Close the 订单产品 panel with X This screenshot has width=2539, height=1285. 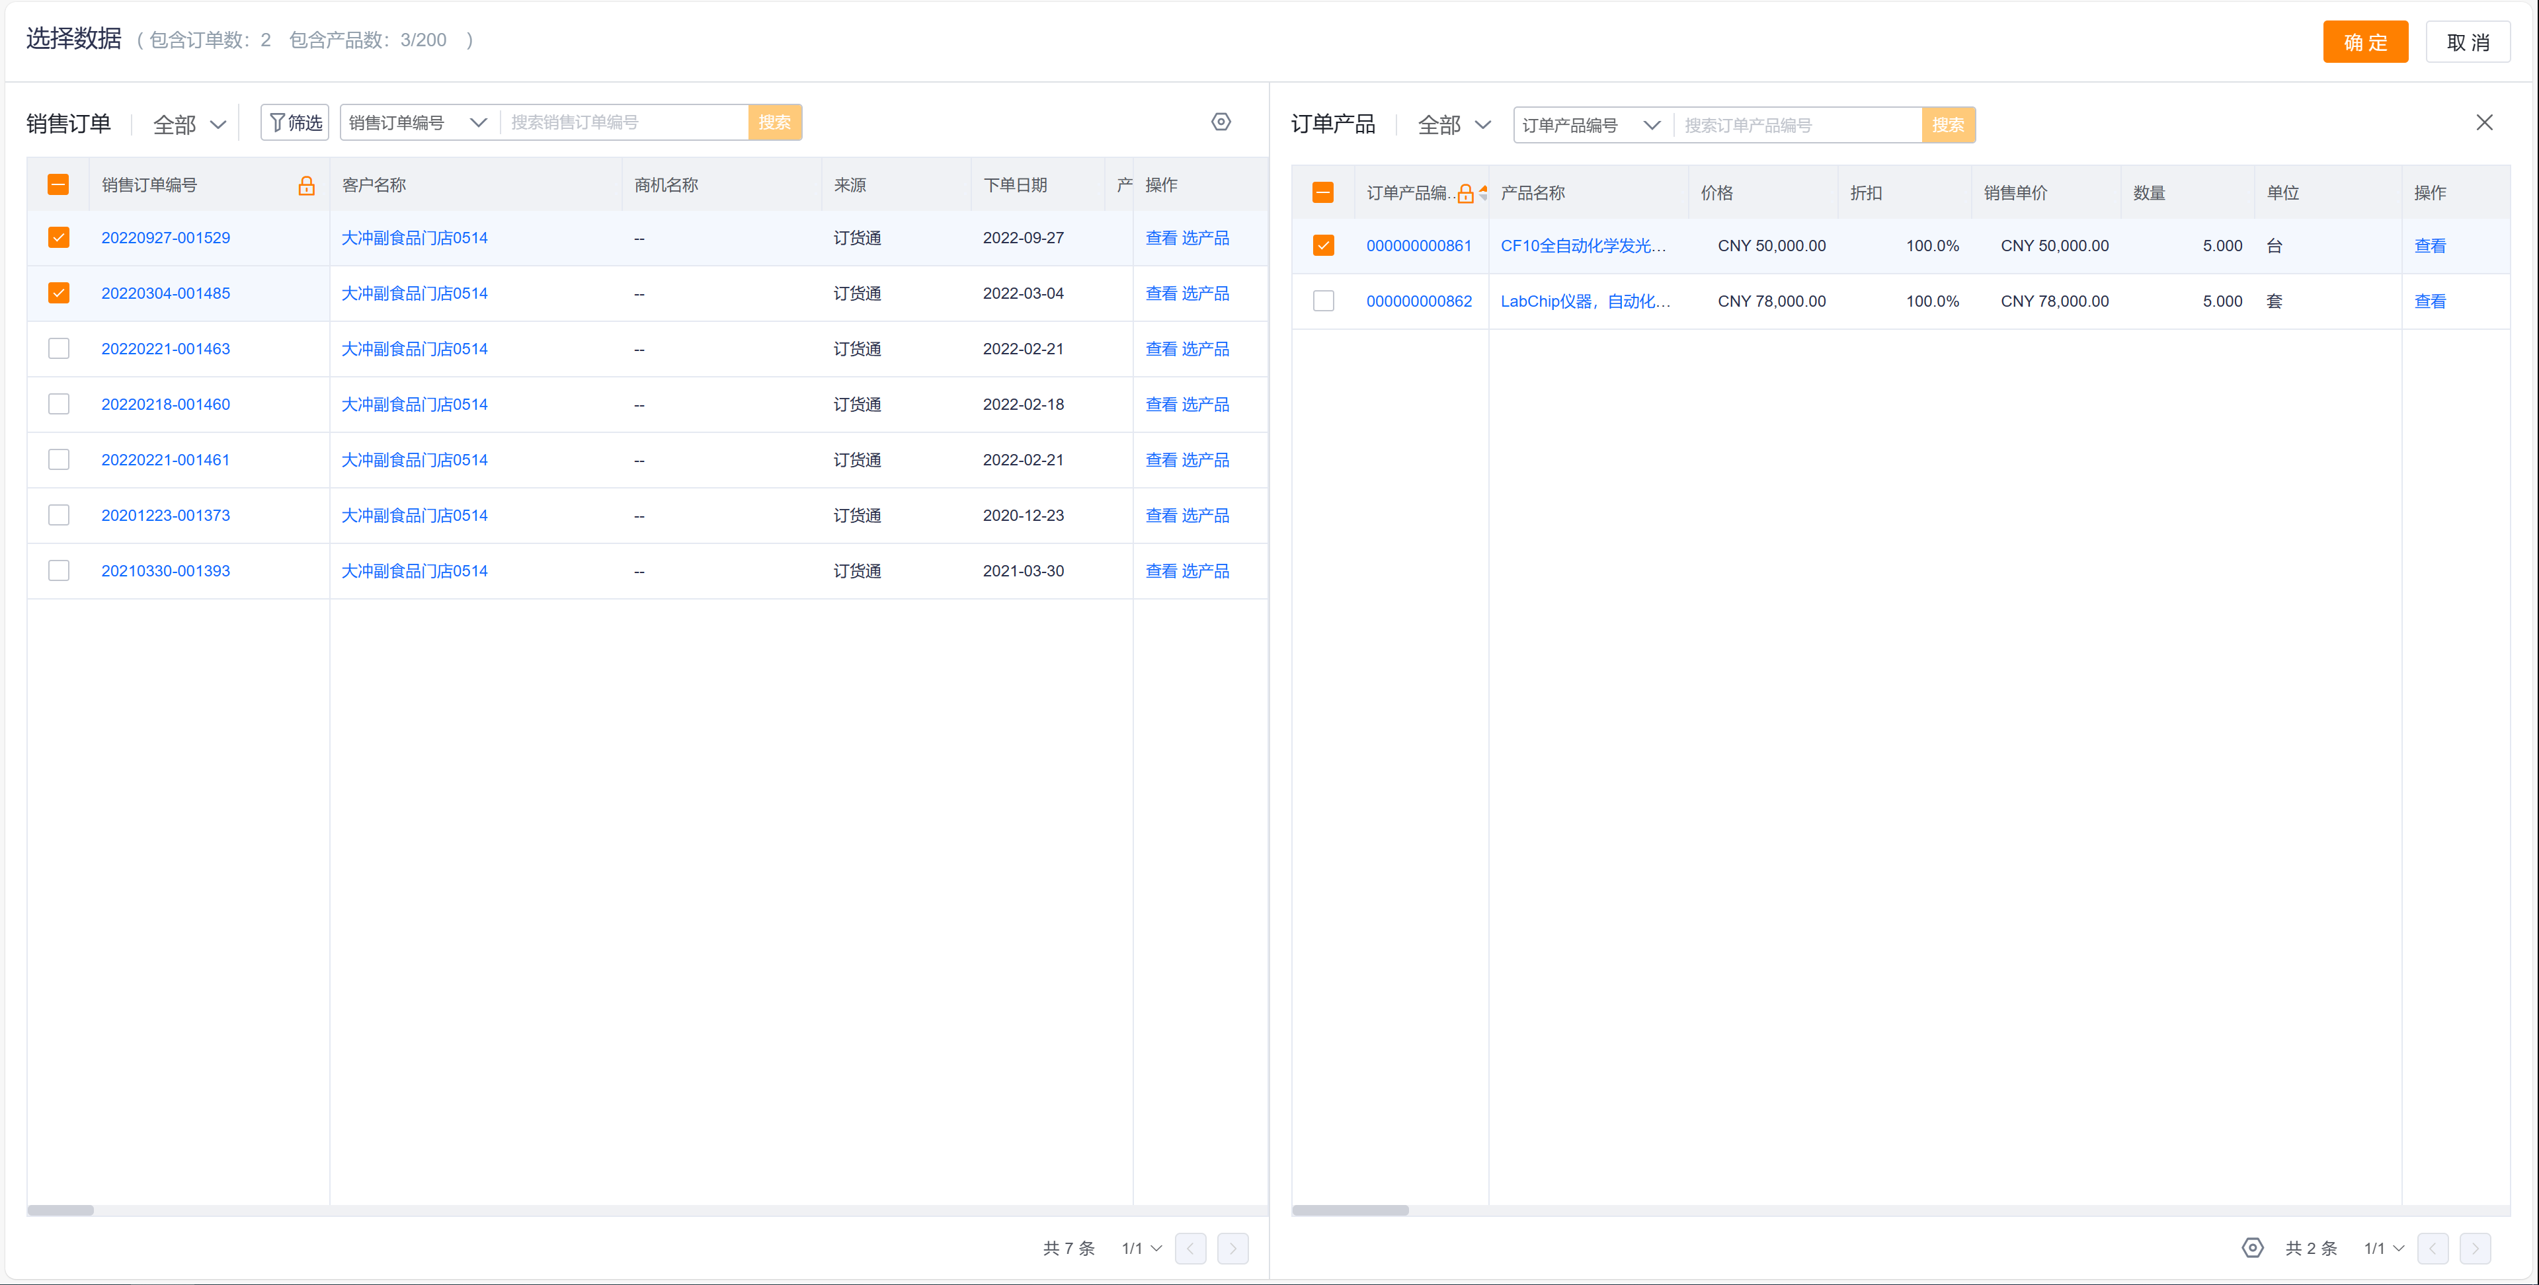click(x=2484, y=122)
